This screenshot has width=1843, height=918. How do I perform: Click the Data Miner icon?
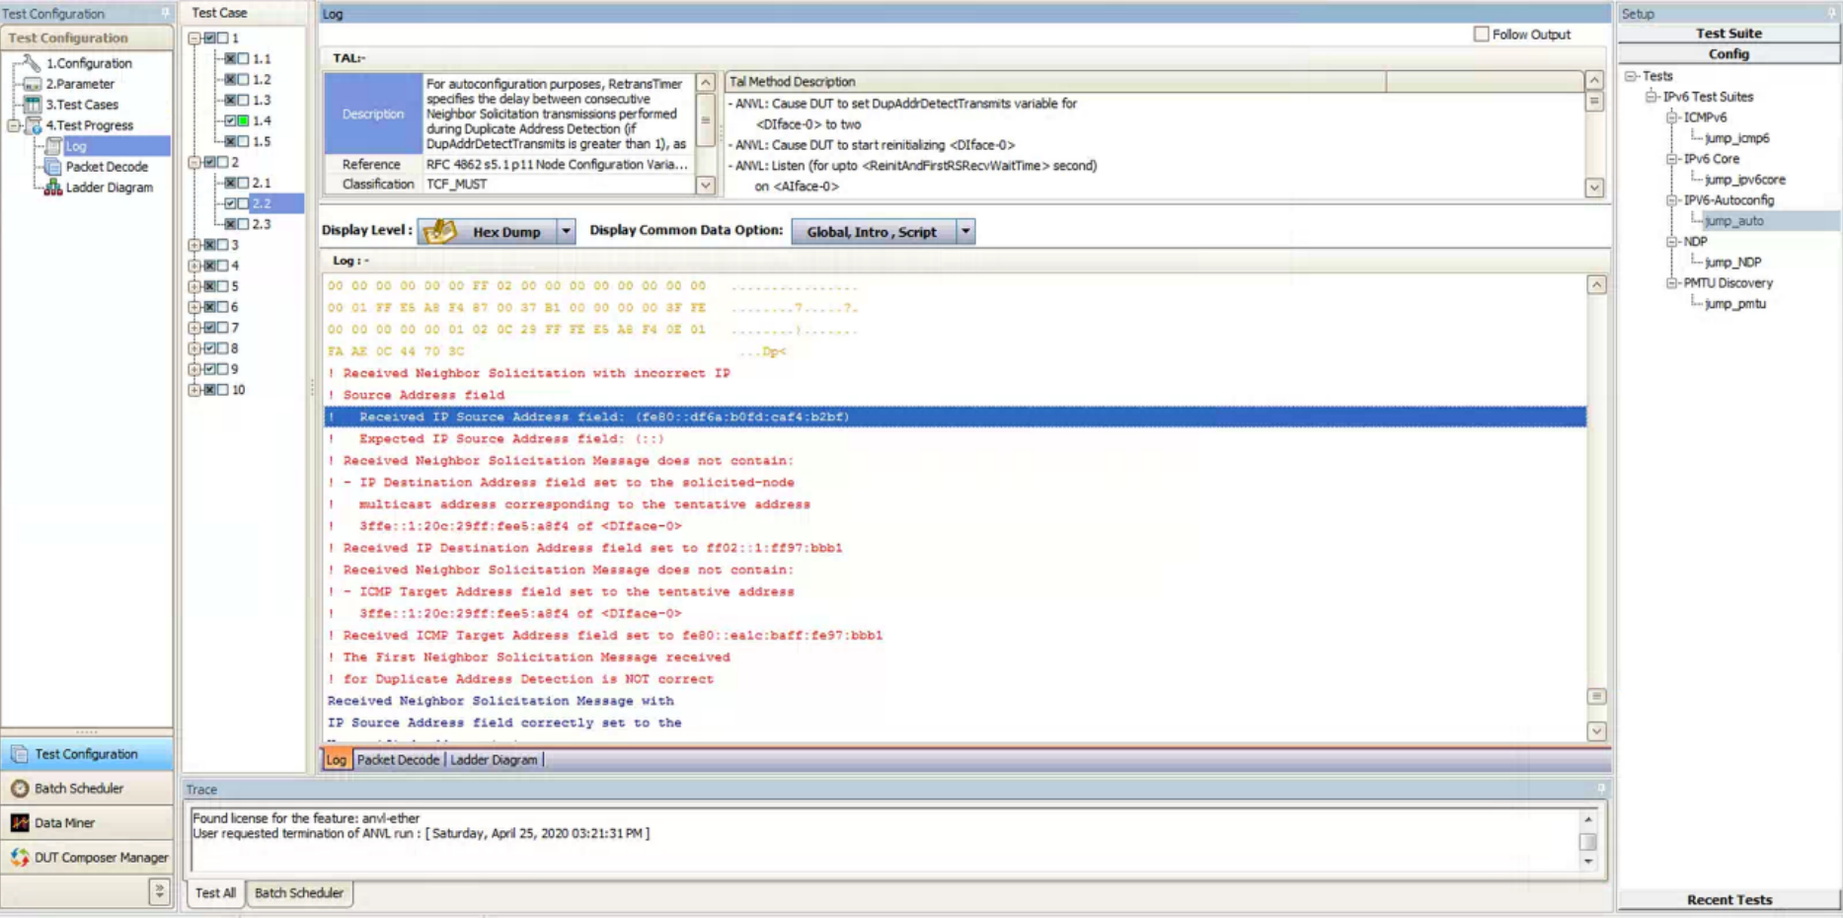pyautogui.click(x=20, y=823)
